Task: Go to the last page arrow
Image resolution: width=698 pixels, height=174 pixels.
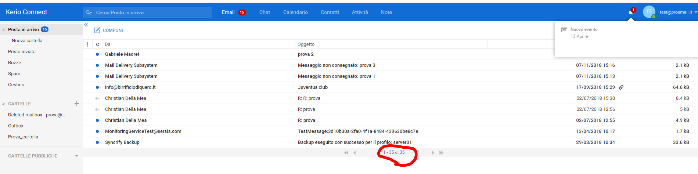Action: [x=441, y=153]
